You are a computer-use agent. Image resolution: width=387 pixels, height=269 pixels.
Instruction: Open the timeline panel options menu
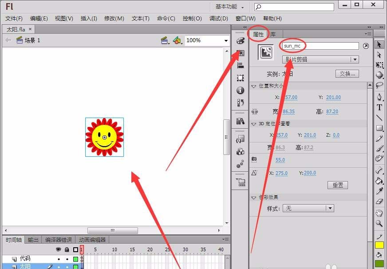point(225,239)
